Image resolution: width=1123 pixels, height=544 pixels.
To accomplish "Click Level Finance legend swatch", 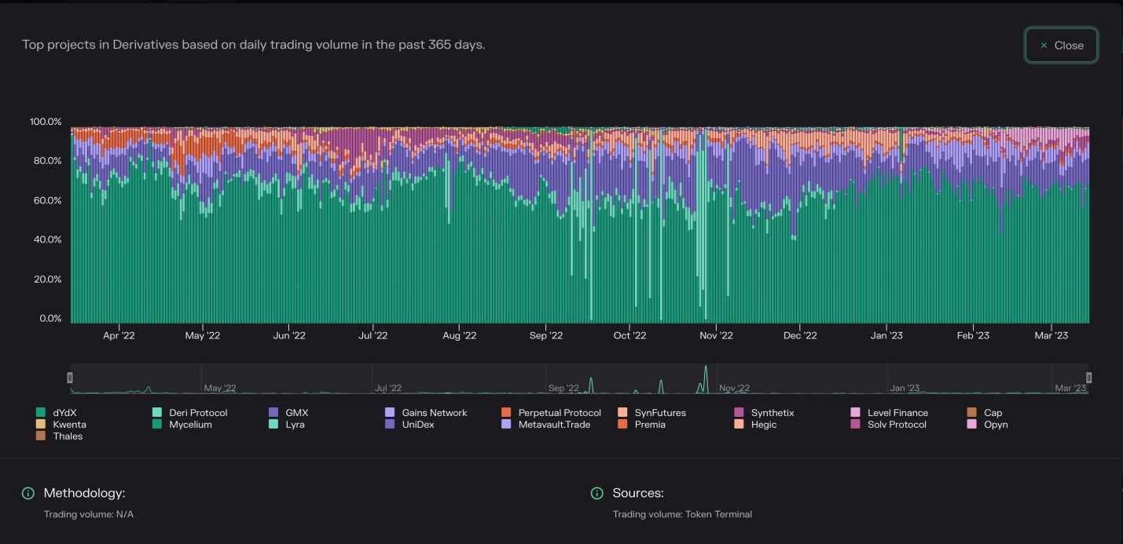I will (x=855, y=413).
